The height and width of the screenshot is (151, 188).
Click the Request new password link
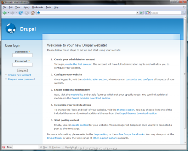point(22,79)
